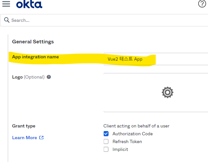Open the hamburger navigation menu
208x162 pixels.
[6, 4]
